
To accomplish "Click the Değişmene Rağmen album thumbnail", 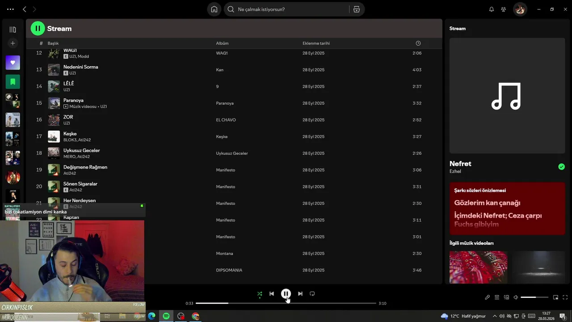I will [54, 170].
